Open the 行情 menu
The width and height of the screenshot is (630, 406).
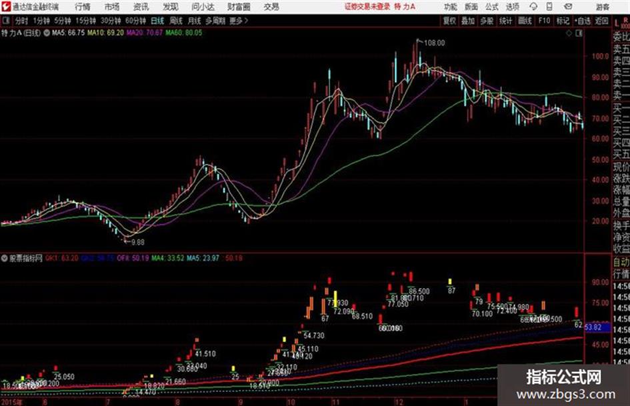tap(83, 7)
